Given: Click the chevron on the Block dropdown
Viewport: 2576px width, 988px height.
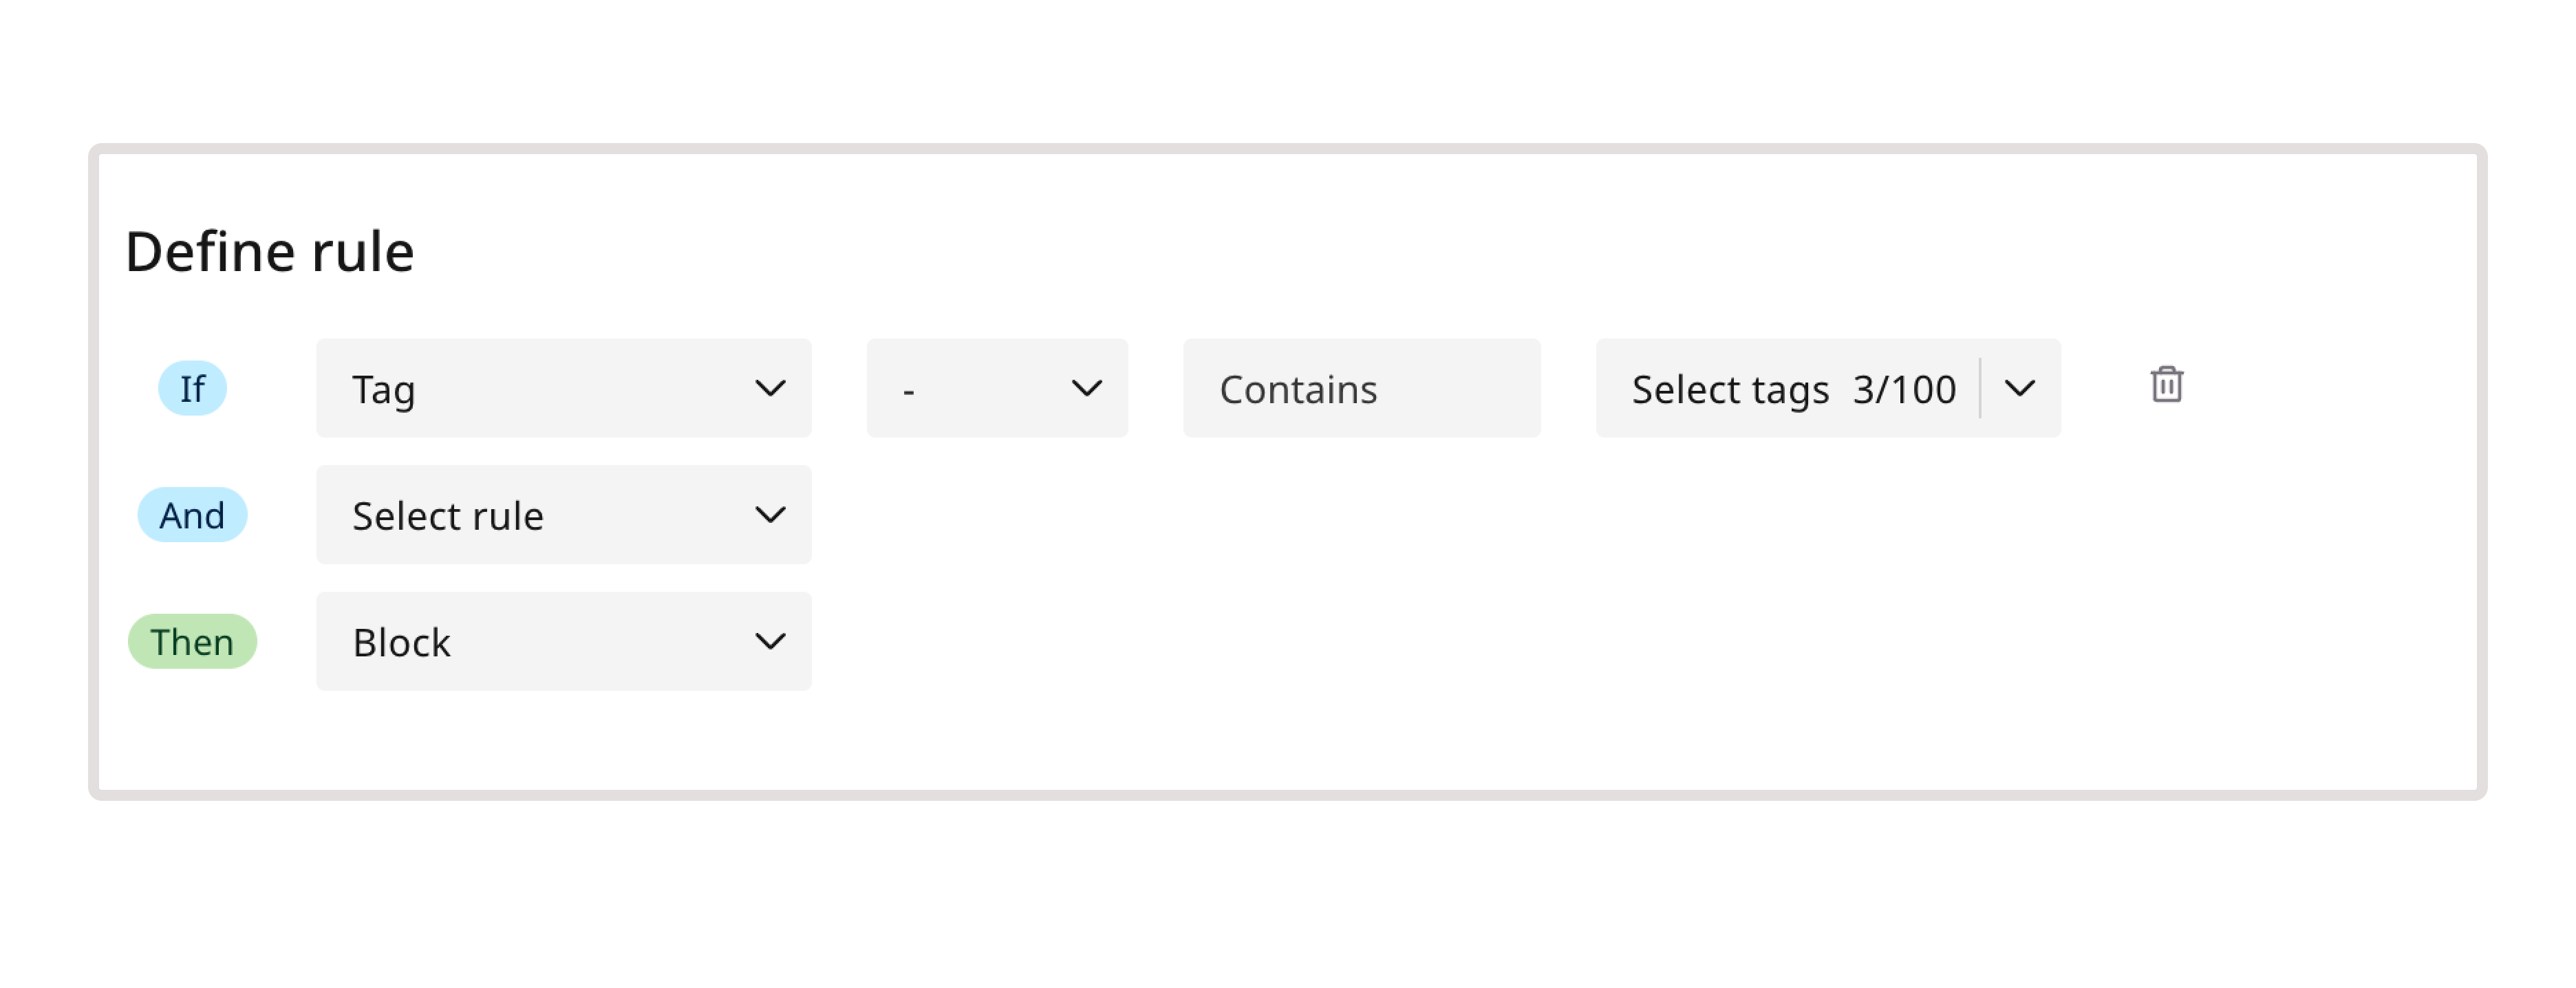Looking at the screenshot, I should point(770,642).
